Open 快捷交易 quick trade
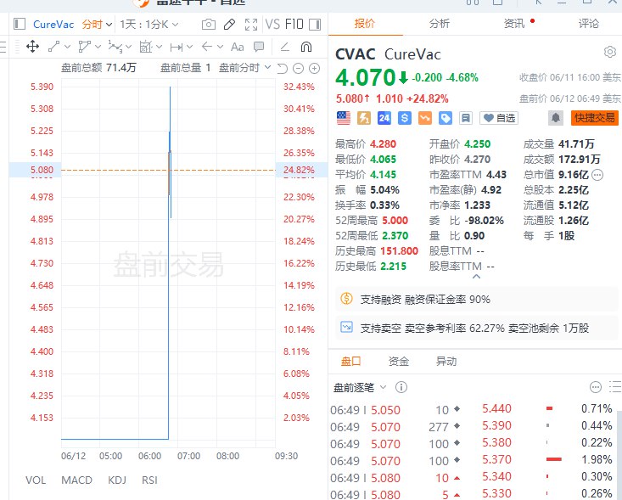 click(x=595, y=118)
